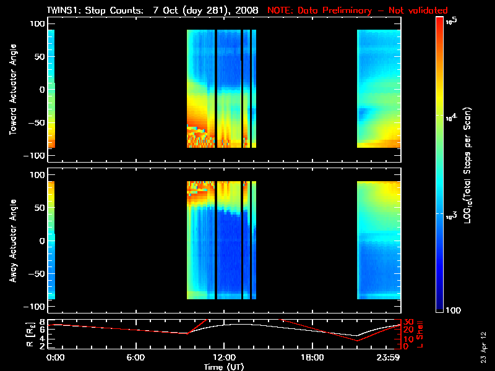Click the 'Away Actuator Angle' axis label

coord(13,241)
